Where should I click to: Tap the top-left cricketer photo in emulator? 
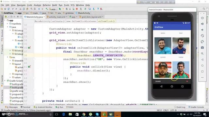[163, 46]
